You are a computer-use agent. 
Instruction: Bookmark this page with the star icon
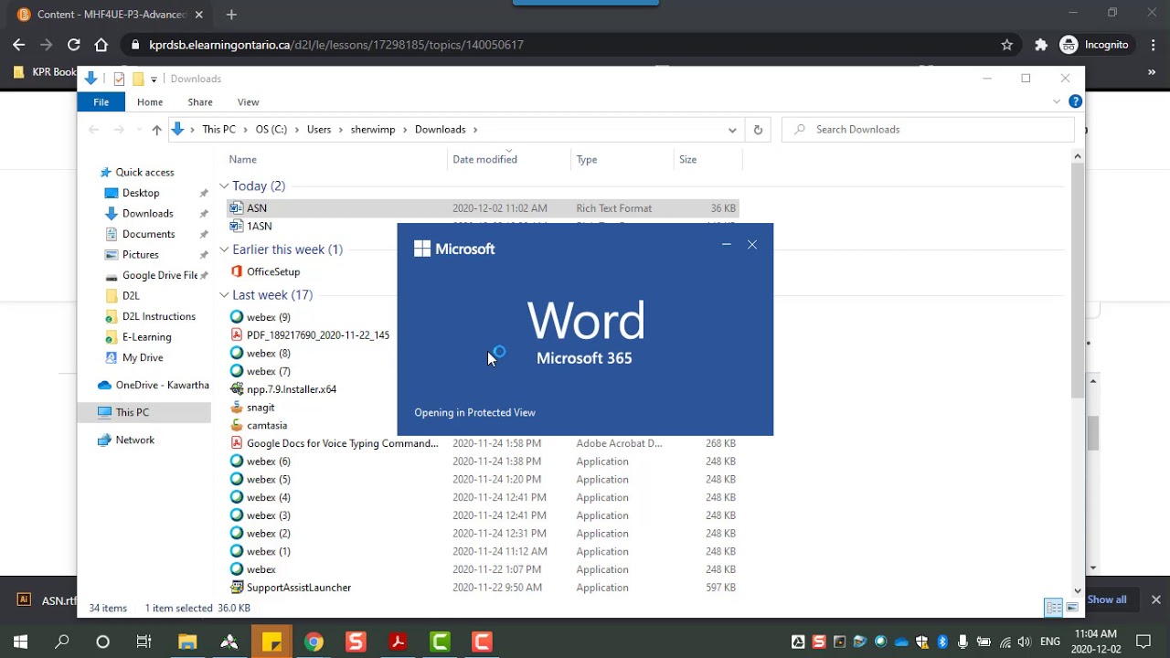point(1006,45)
